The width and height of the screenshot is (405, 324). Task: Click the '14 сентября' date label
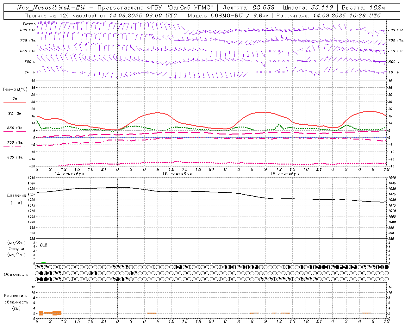pyautogui.click(x=69, y=174)
